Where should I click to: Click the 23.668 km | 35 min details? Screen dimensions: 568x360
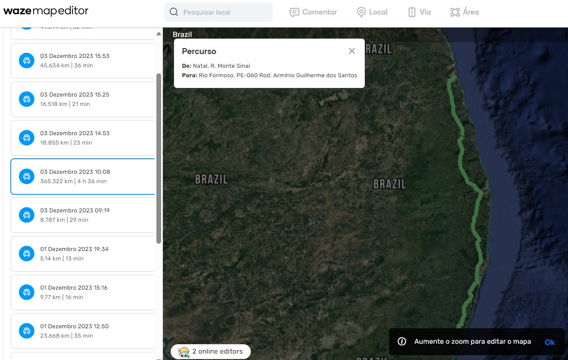[67, 336]
